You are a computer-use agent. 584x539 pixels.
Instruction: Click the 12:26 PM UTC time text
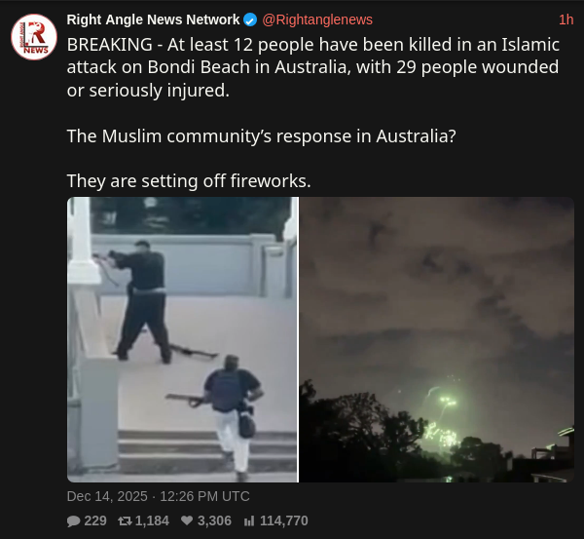pos(204,496)
